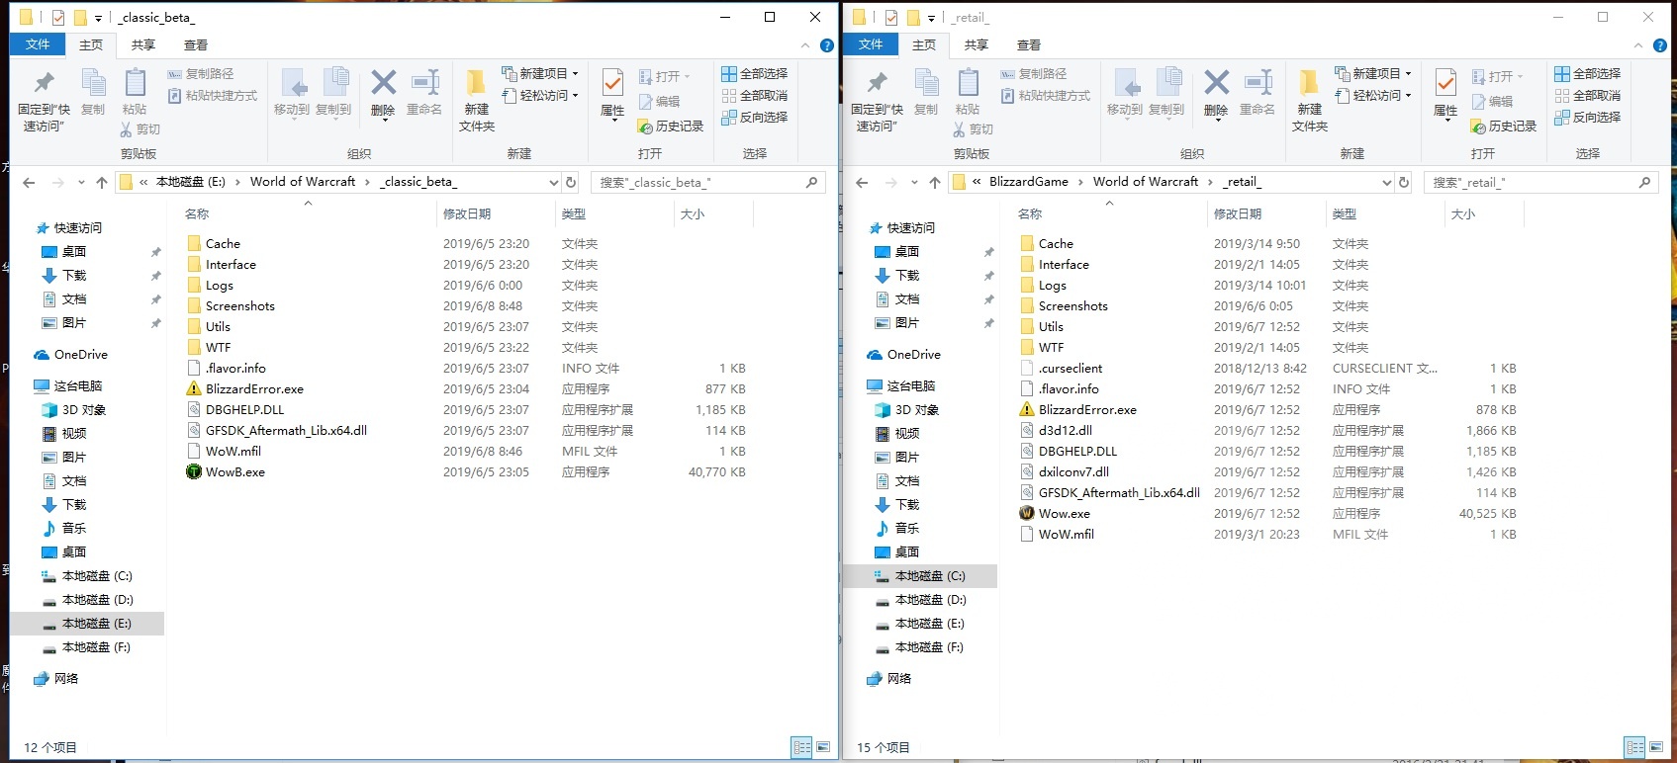Screen dimensions: 1677x763
Task: Select Local Disk (E:) in _classic_beta_ navigation pane
Action: pyautogui.click(x=87, y=624)
